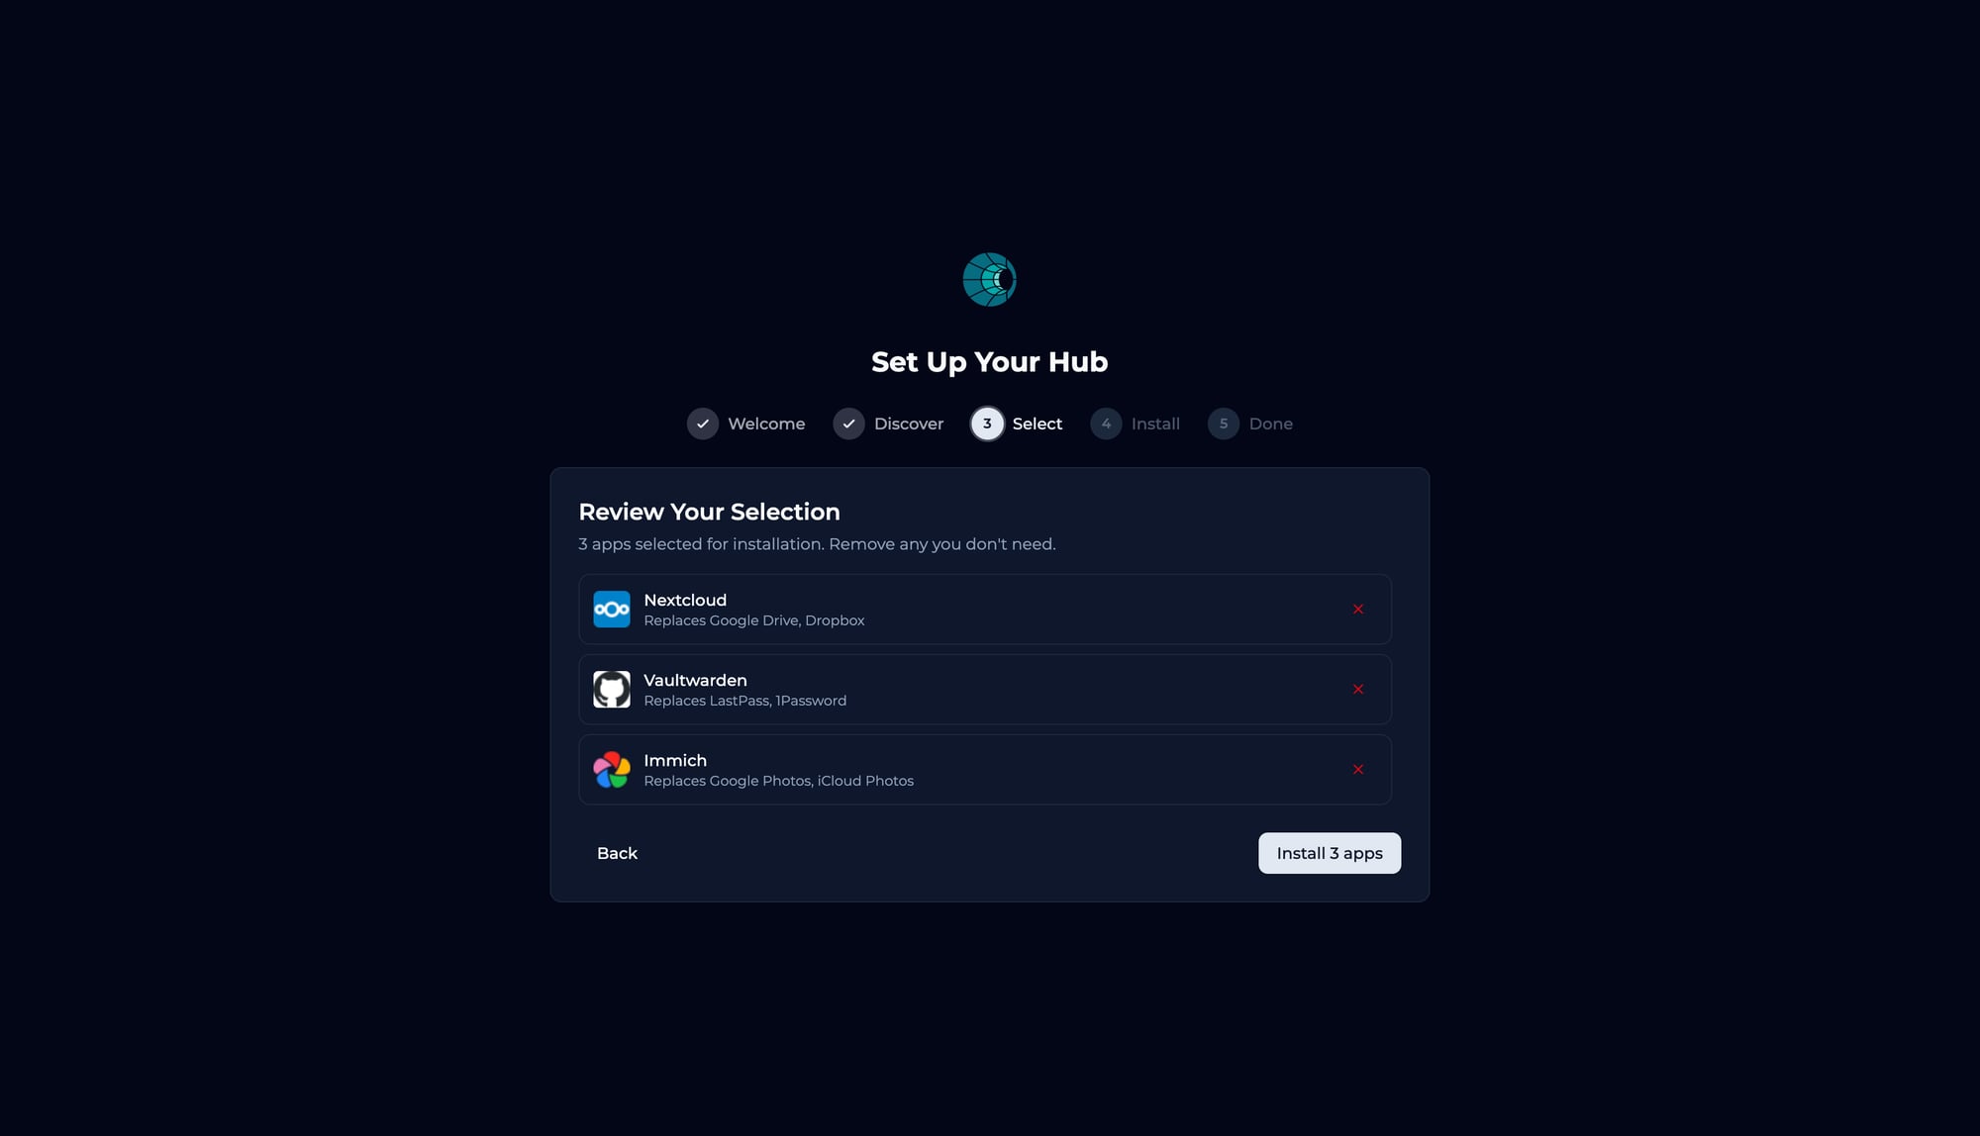The width and height of the screenshot is (1980, 1136).
Task: Click the Install step label
Action: coord(1154,424)
